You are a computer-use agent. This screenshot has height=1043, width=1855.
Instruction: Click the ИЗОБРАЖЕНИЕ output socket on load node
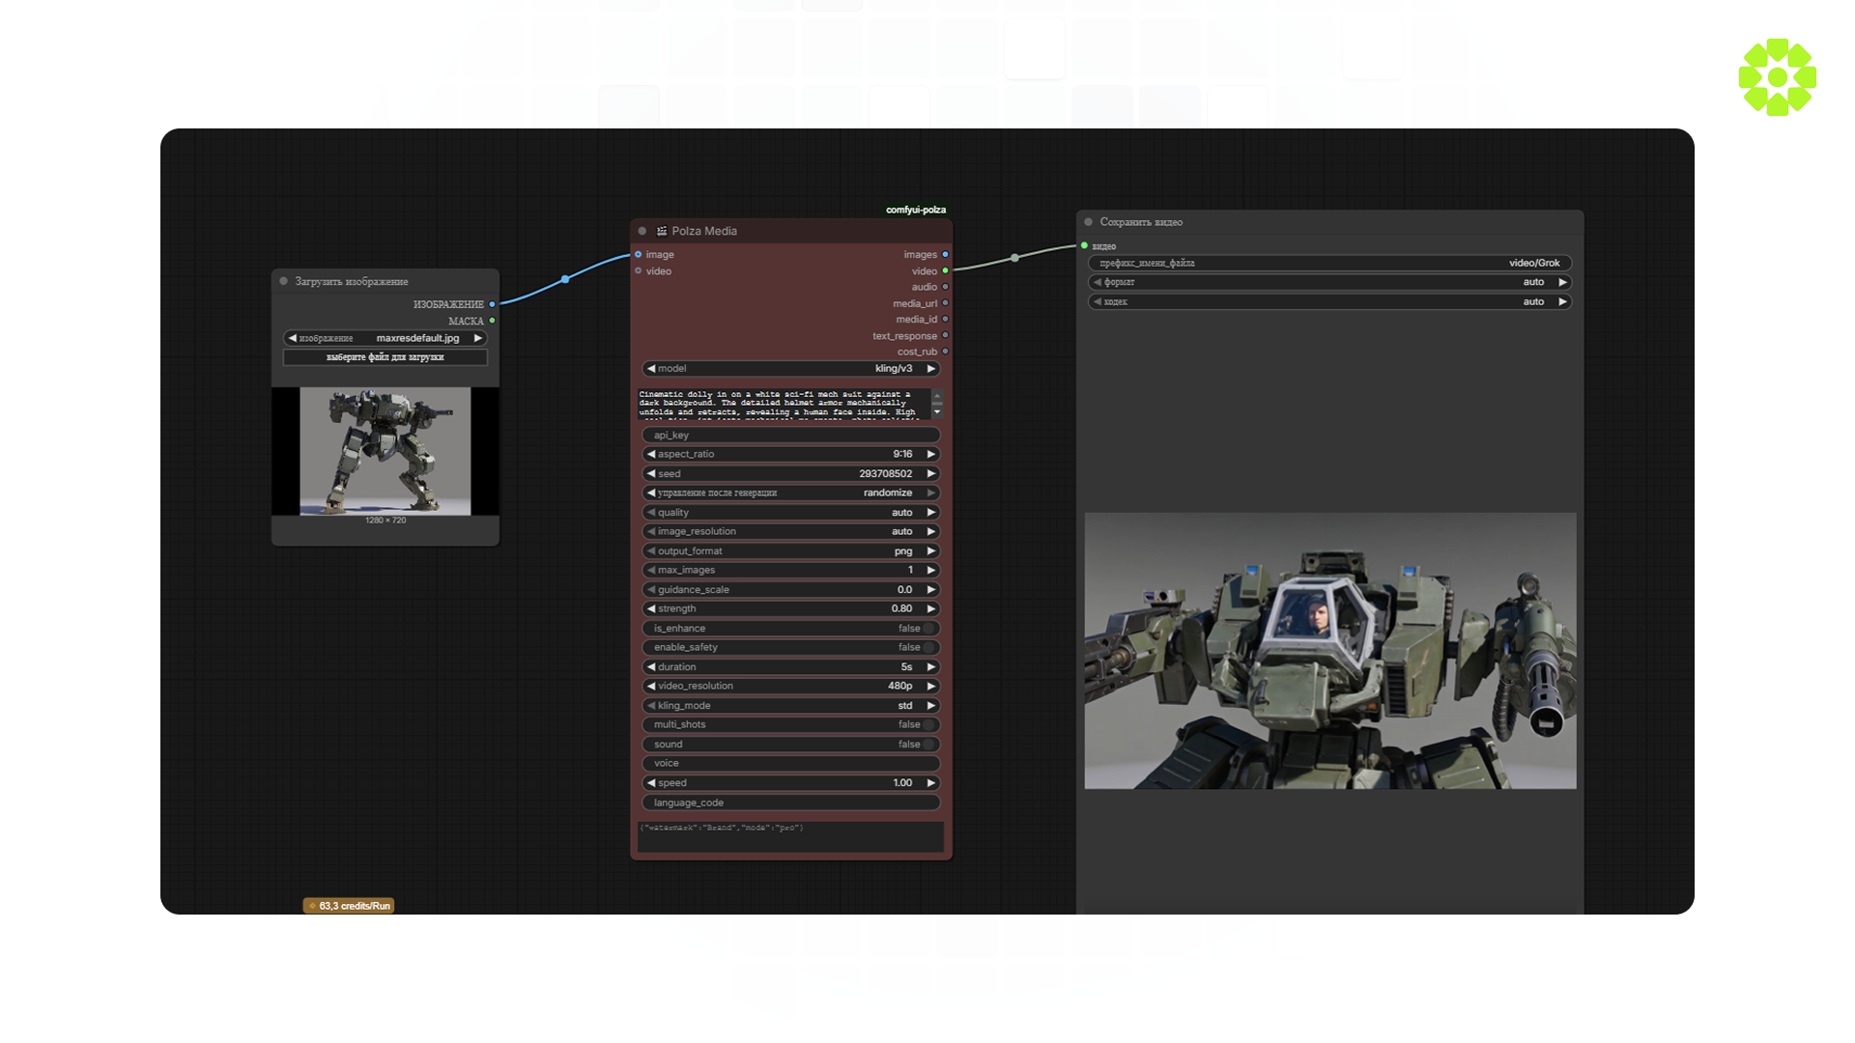[492, 304]
